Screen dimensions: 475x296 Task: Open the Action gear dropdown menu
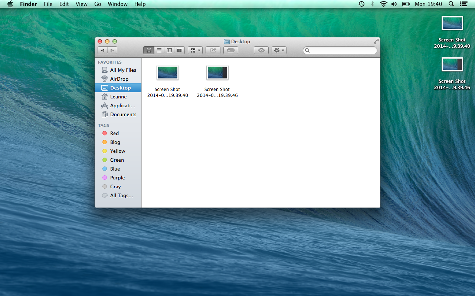279,50
